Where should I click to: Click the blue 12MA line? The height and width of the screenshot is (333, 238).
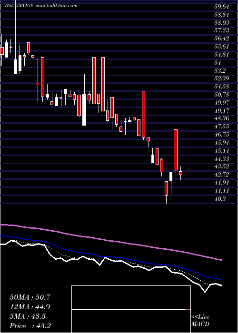click(x=110, y=258)
